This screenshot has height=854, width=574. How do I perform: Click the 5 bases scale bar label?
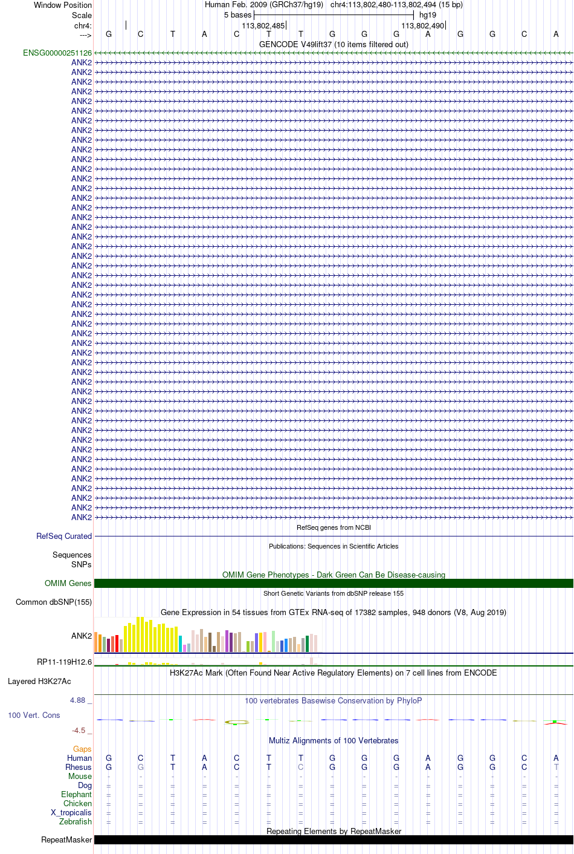(x=237, y=15)
